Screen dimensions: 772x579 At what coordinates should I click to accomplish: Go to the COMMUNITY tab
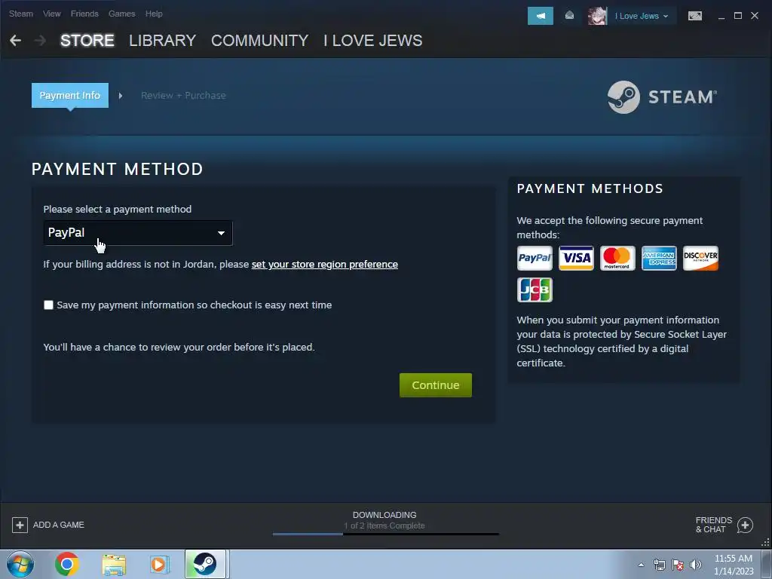(x=259, y=41)
